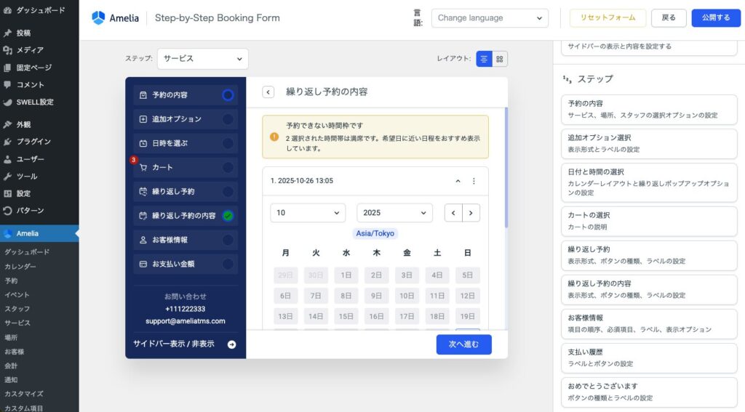This screenshot has width=745, height=412.
Task: Click the 次へ進む button
Action: (463, 344)
